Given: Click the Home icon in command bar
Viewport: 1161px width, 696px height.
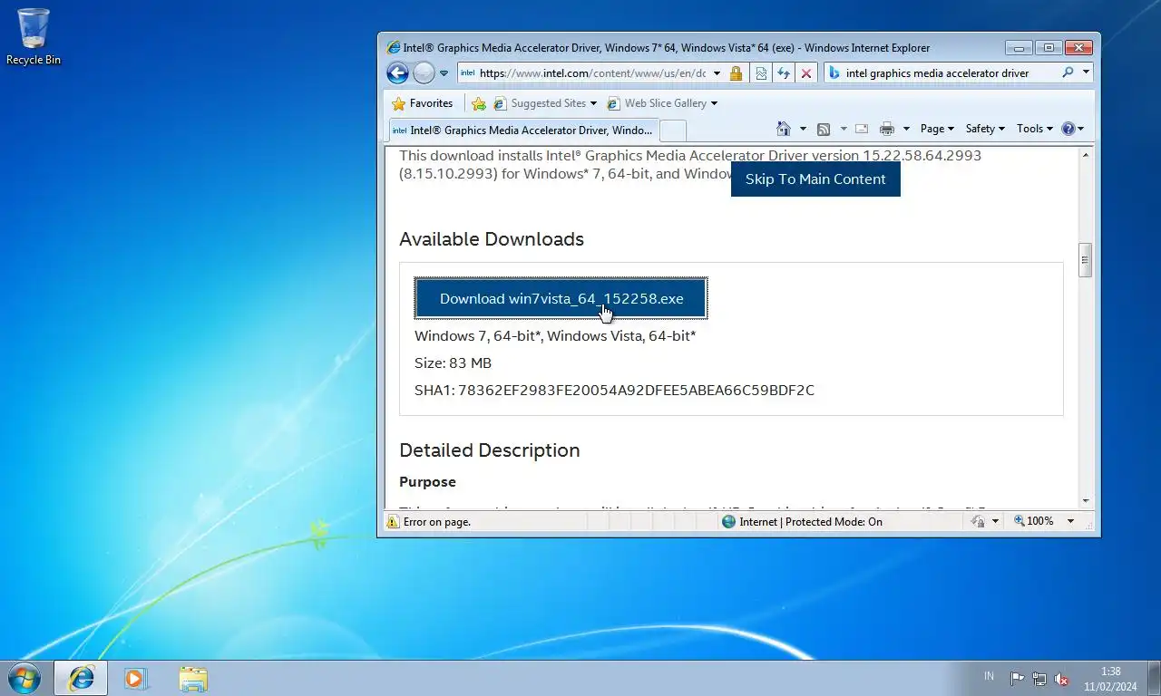Looking at the screenshot, I should [x=784, y=129].
